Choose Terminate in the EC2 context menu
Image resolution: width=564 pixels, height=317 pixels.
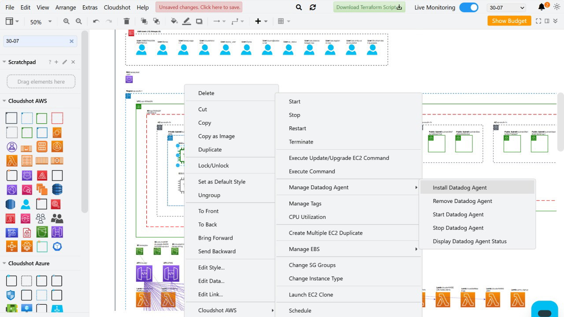[301, 142]
